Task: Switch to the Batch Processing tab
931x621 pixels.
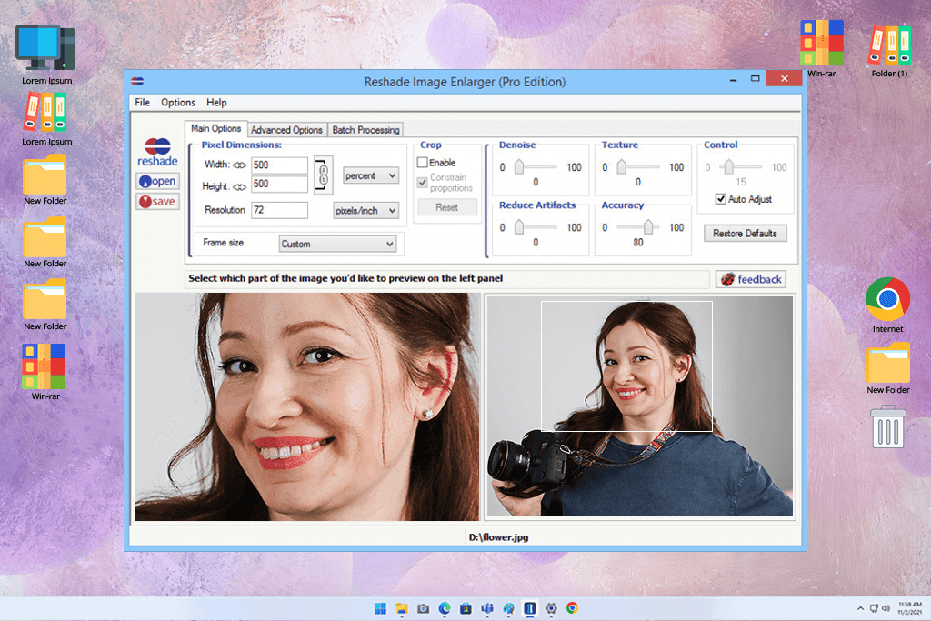Action: click(365, 130)
